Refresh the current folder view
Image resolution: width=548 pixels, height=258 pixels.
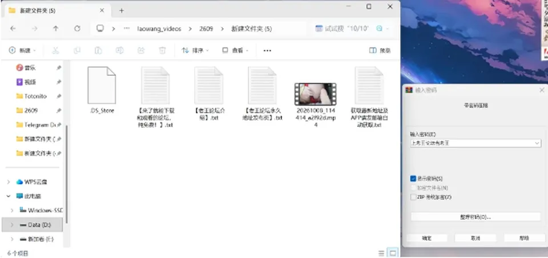coord(77,29)
